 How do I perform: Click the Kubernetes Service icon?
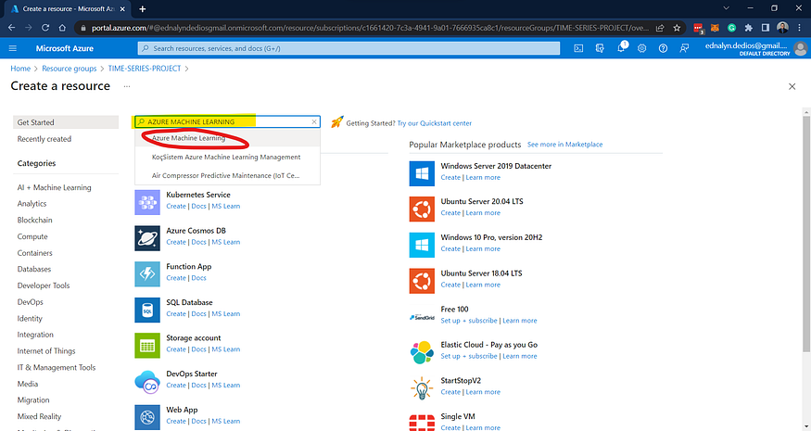147,202
